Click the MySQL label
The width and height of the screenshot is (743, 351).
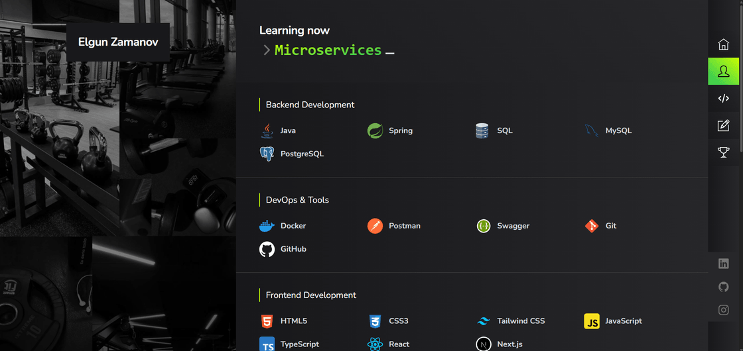click(x=618, y=130)
